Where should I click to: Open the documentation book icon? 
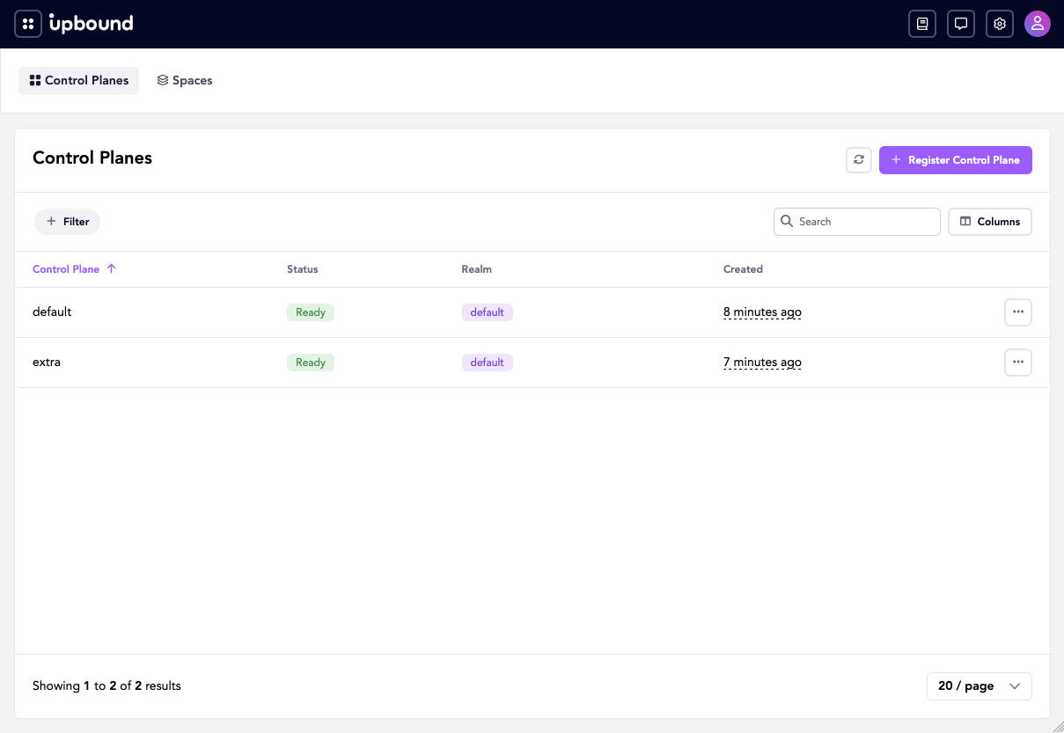[x=922, y=24]
